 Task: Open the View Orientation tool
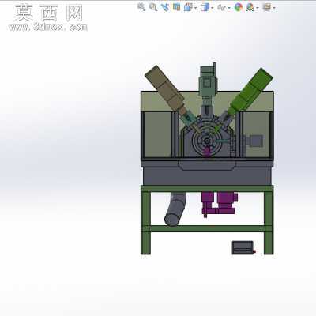click(x=188, y=7)
